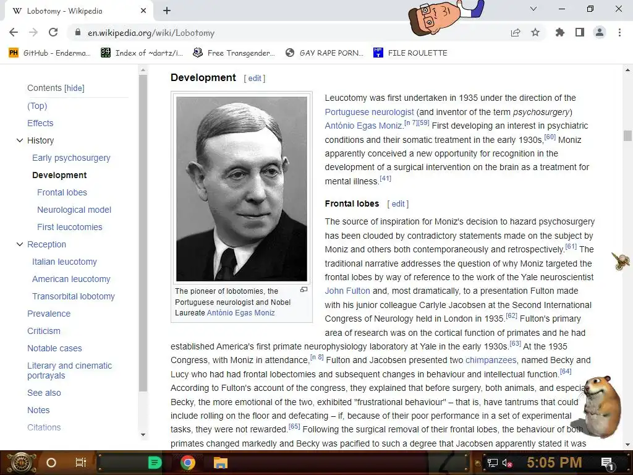Select Development in contents
Image resolution: width=633 pixels, height=475 pixels.
(x=59, y=175)
